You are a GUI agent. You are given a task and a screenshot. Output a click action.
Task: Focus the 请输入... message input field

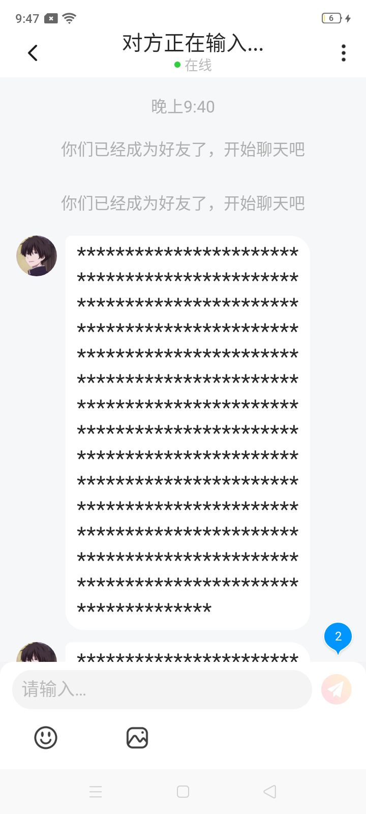click(x=162, y=689)
